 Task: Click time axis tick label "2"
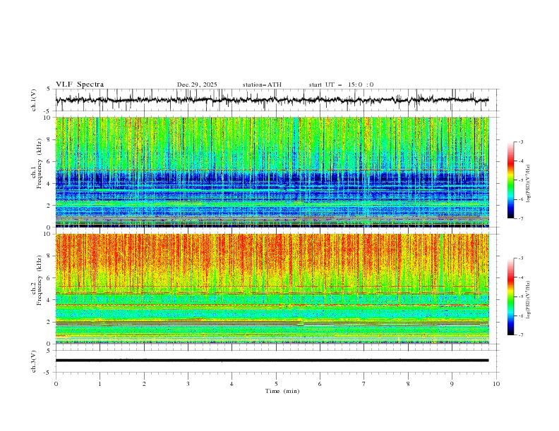pos(144,384)
